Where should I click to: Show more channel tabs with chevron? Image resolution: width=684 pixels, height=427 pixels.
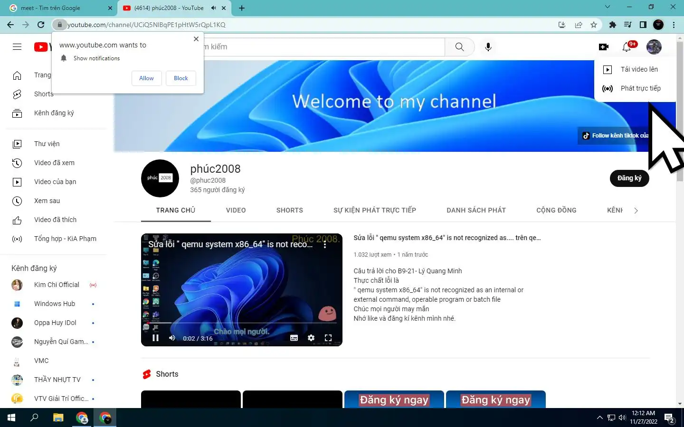636,211
